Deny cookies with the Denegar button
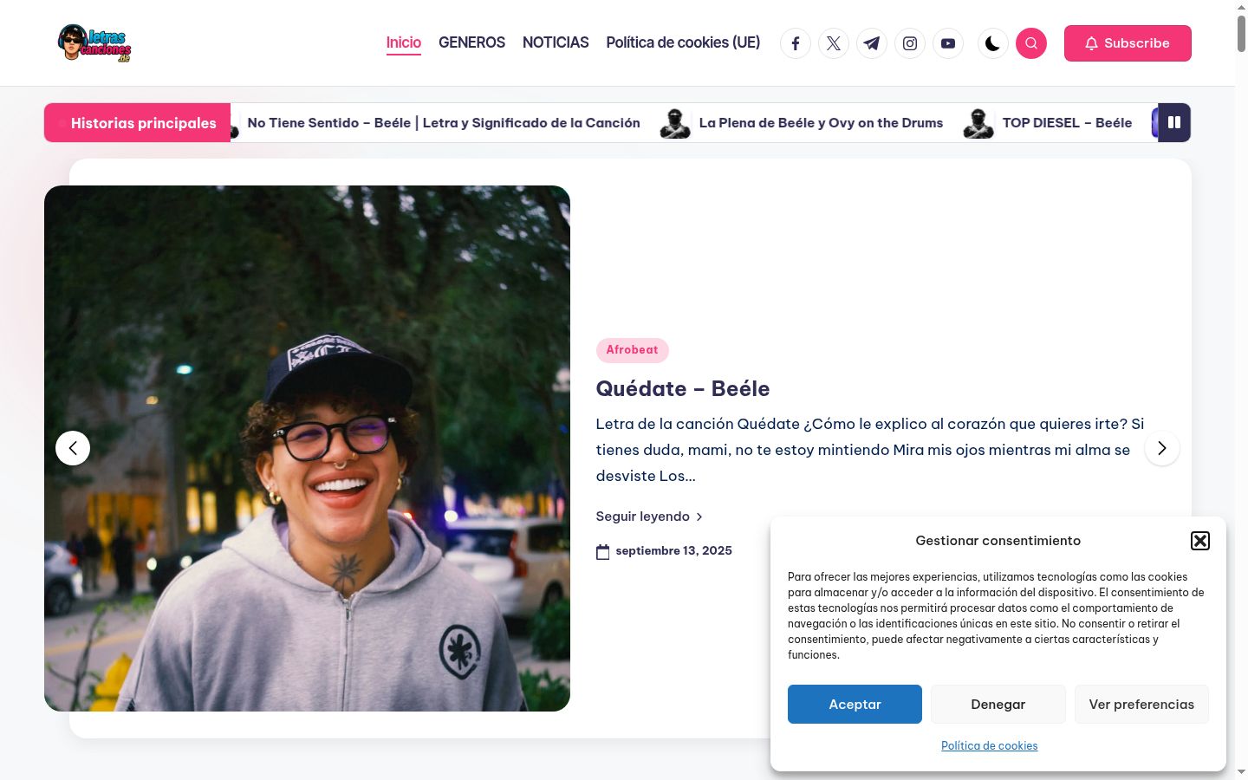 coord(998,704)
